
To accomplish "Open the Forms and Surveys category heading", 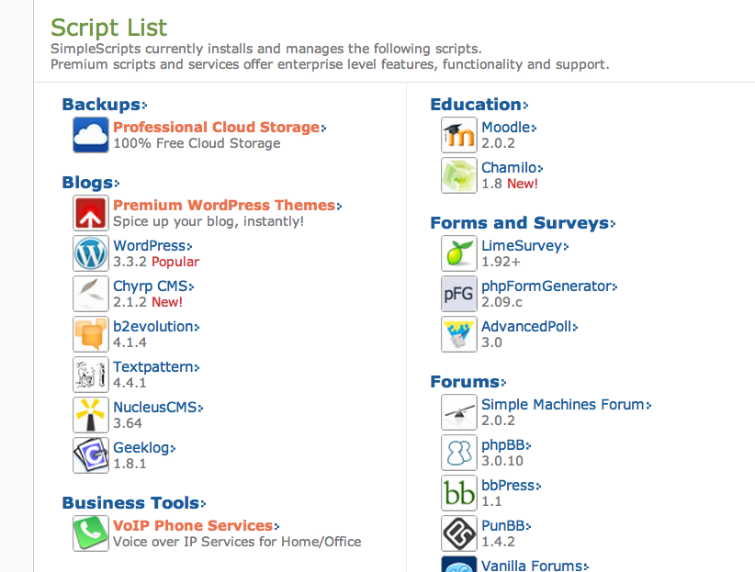I will click(523, 223).
